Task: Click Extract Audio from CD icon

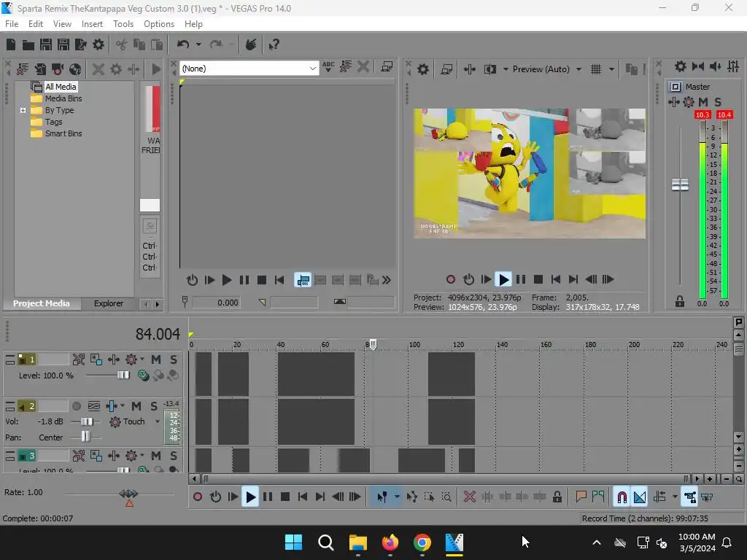Action: point(75,69)
